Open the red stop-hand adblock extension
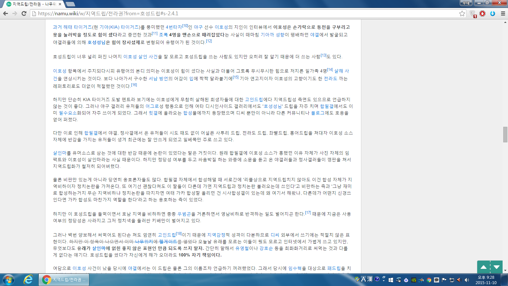This screenshot has width=508, height=286. tap(483, 13)
